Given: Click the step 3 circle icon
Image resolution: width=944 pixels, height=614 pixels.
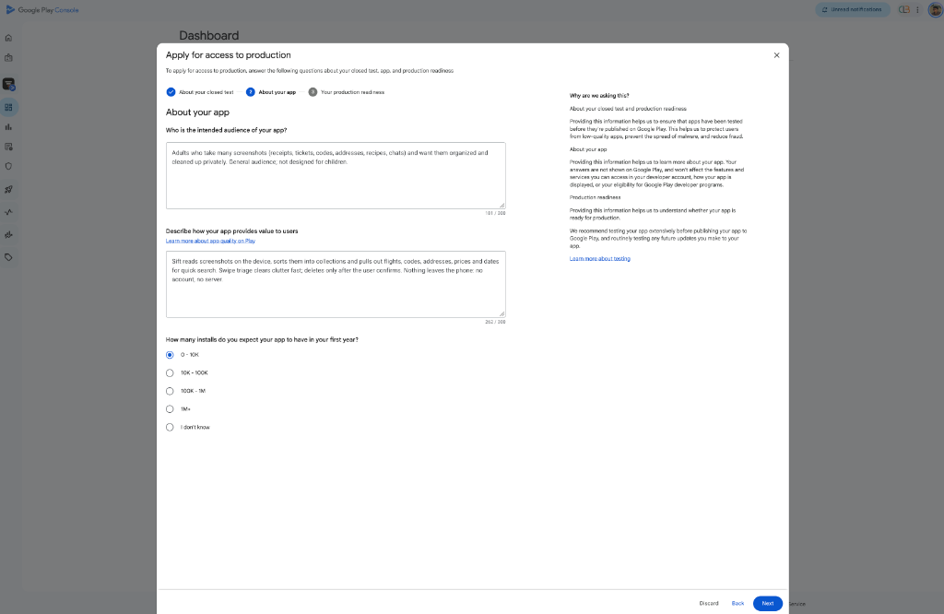Looking at the screenshot, I should coord(313,92).
